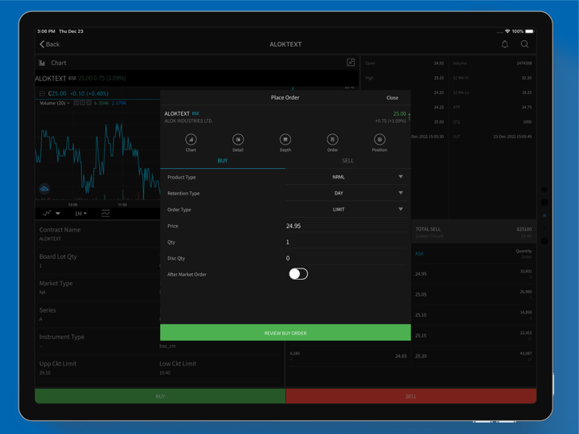Enable the After Market Order switch
The image size is (579, 434).
(298, 274)
